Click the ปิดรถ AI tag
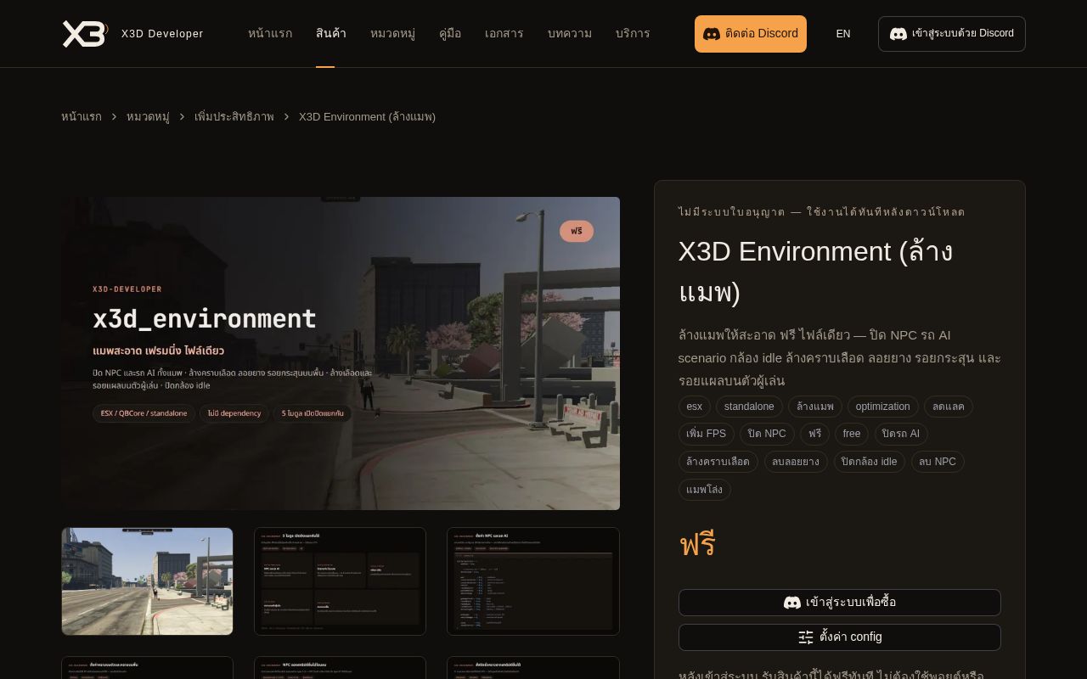 pyautogui.click(x=901, y=434)
